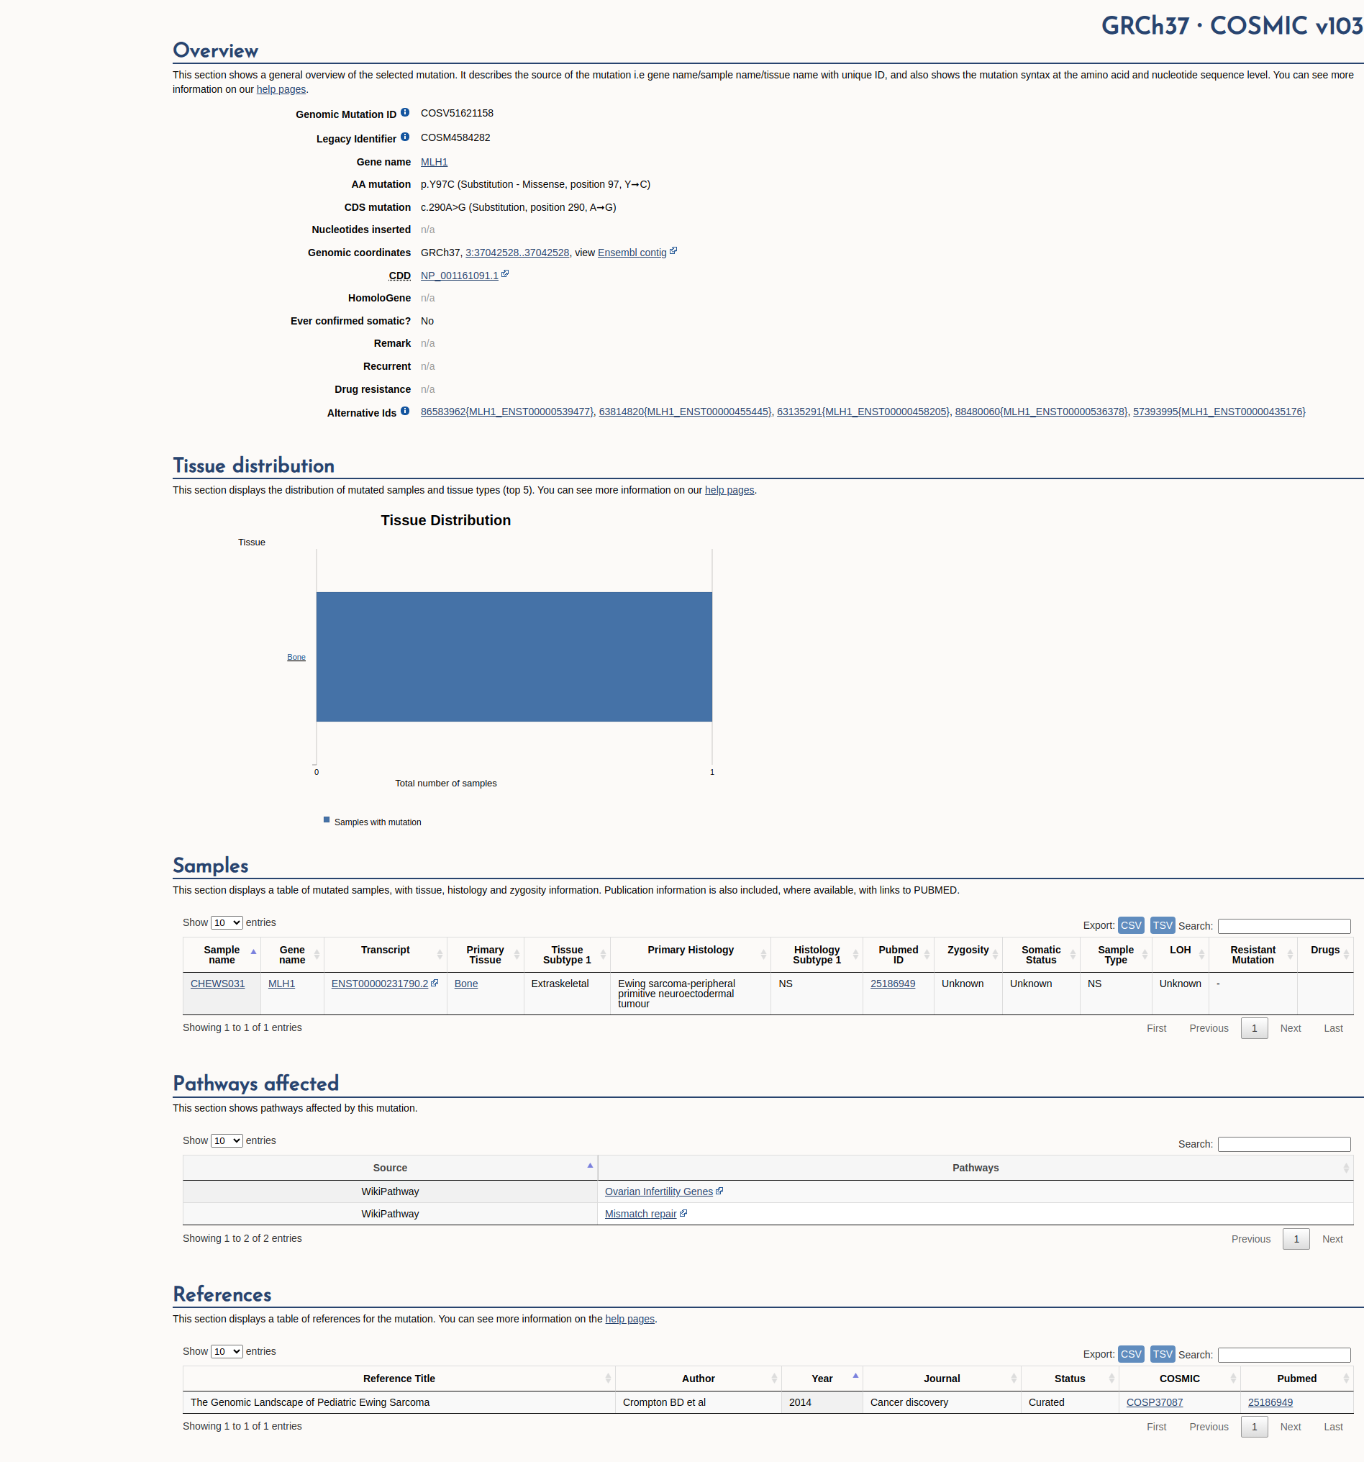Sort Samples table by Sample Type
Image resolution: width=1364 pixels, height=1462 pixels.
tap(1116, 955)
